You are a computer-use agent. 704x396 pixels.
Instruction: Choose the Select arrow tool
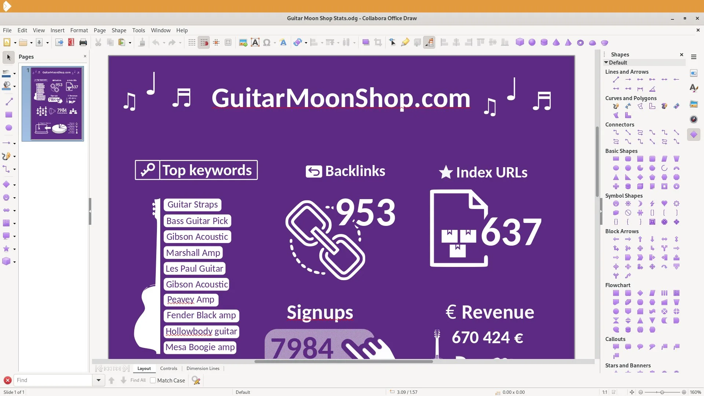tap(9, 57)
